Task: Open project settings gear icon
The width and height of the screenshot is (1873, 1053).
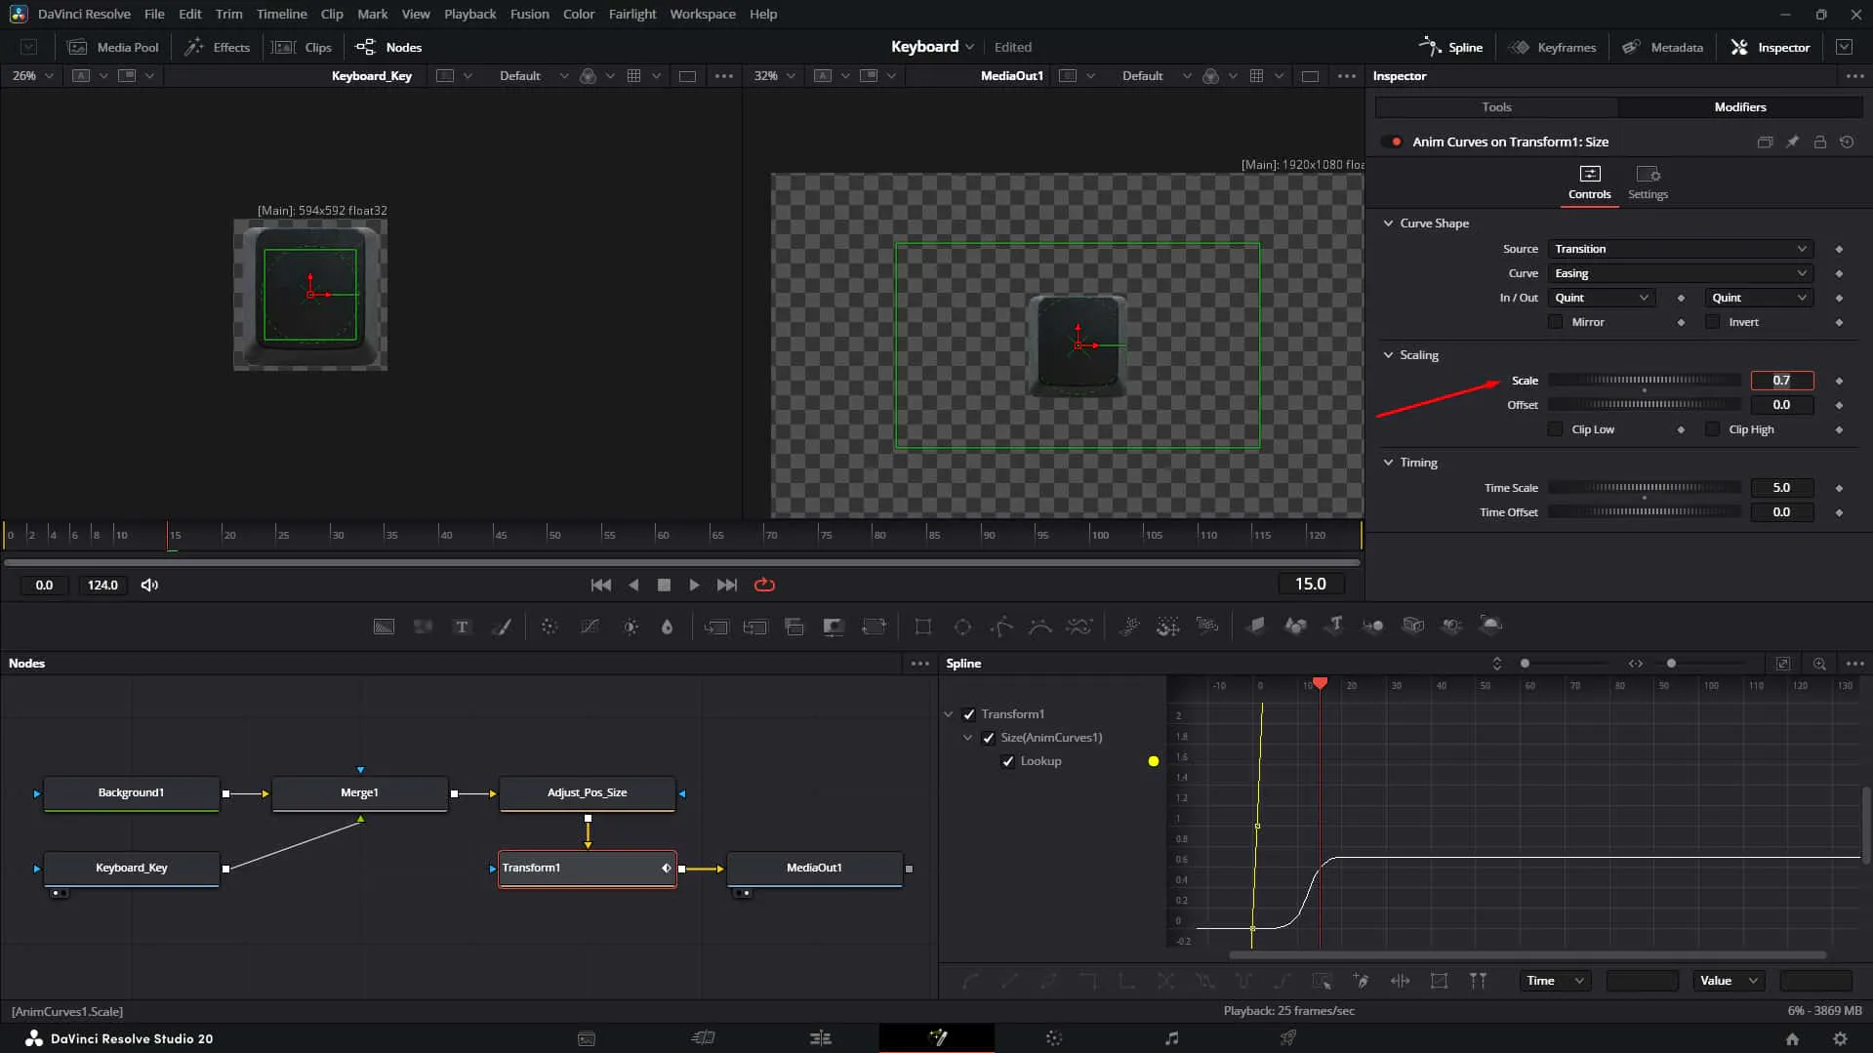Action: [x=1840, y=1039]
